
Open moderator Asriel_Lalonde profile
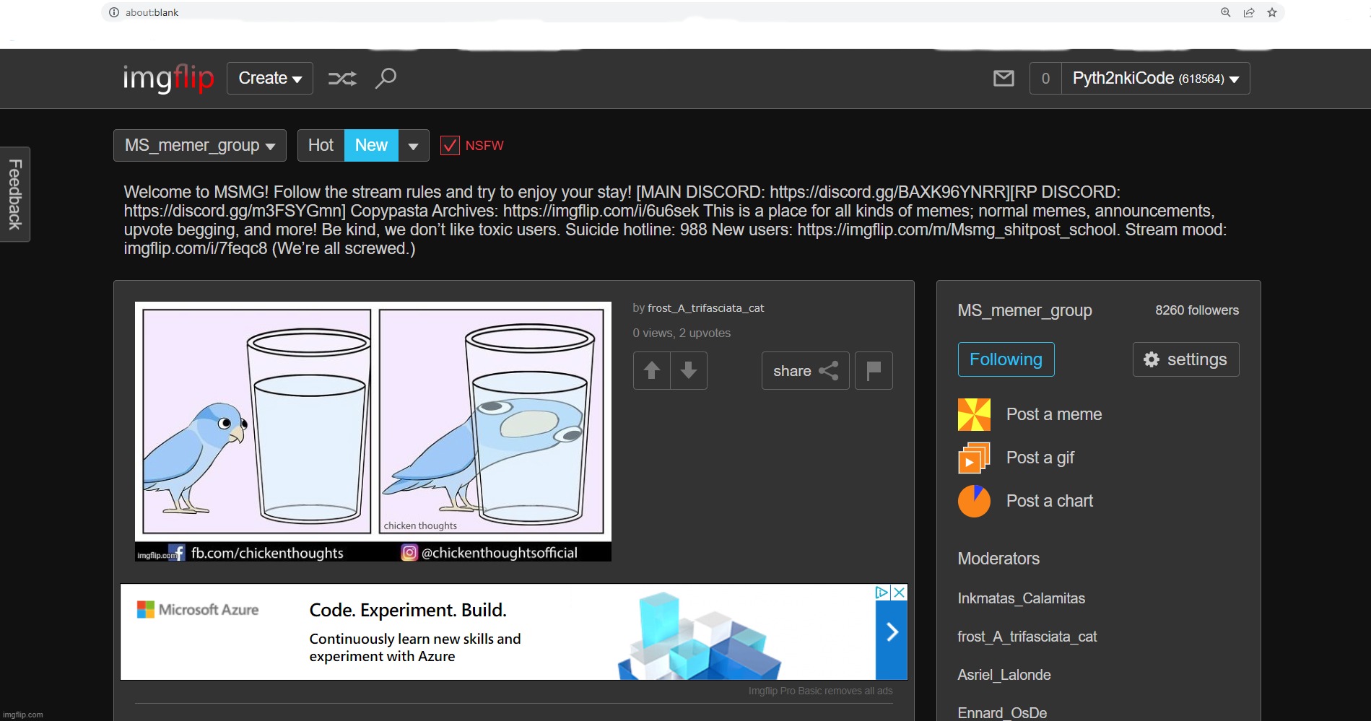(1004, 675)
